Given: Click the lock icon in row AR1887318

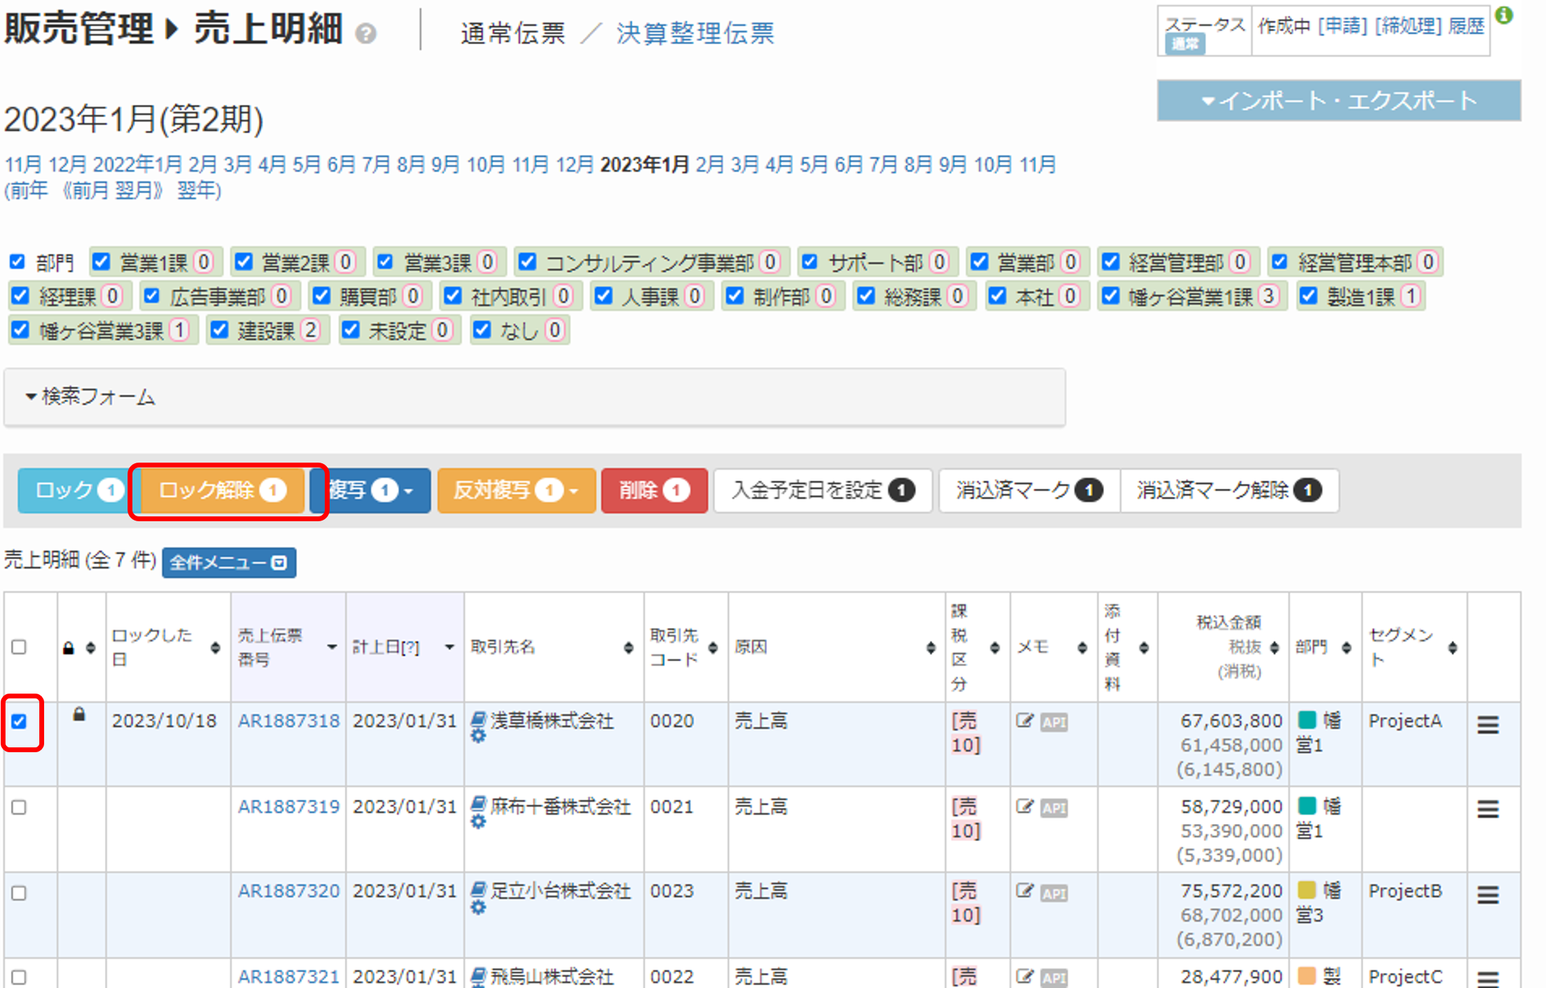Looking at the screenshot, I should (x=79, y=714).
